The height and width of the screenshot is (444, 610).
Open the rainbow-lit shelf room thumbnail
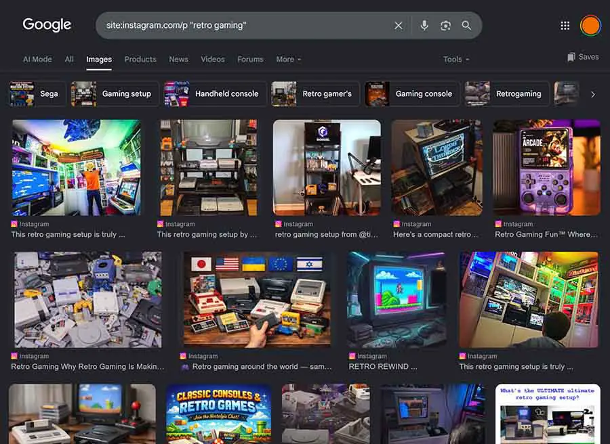[x=529, y=299]
